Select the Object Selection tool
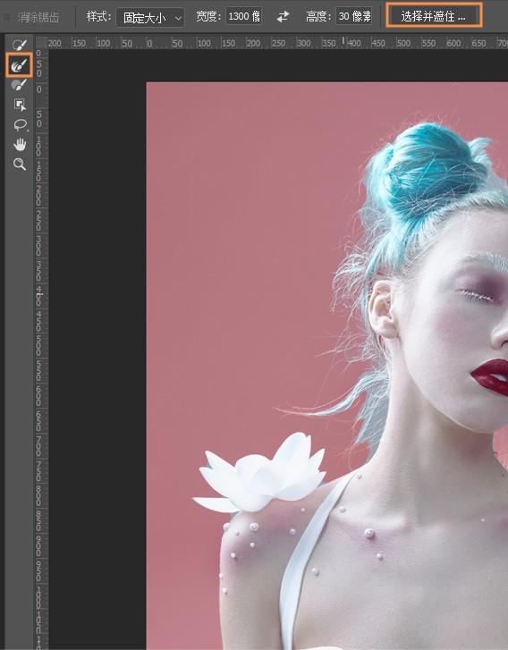This screenshot has height=650, width=508. tap(20, 105)
